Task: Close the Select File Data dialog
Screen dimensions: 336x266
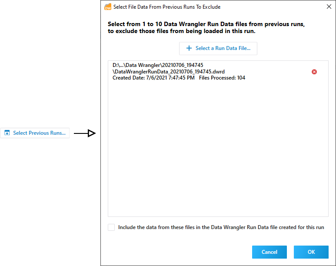Action: pyautogui.click(x=329, y=7)
